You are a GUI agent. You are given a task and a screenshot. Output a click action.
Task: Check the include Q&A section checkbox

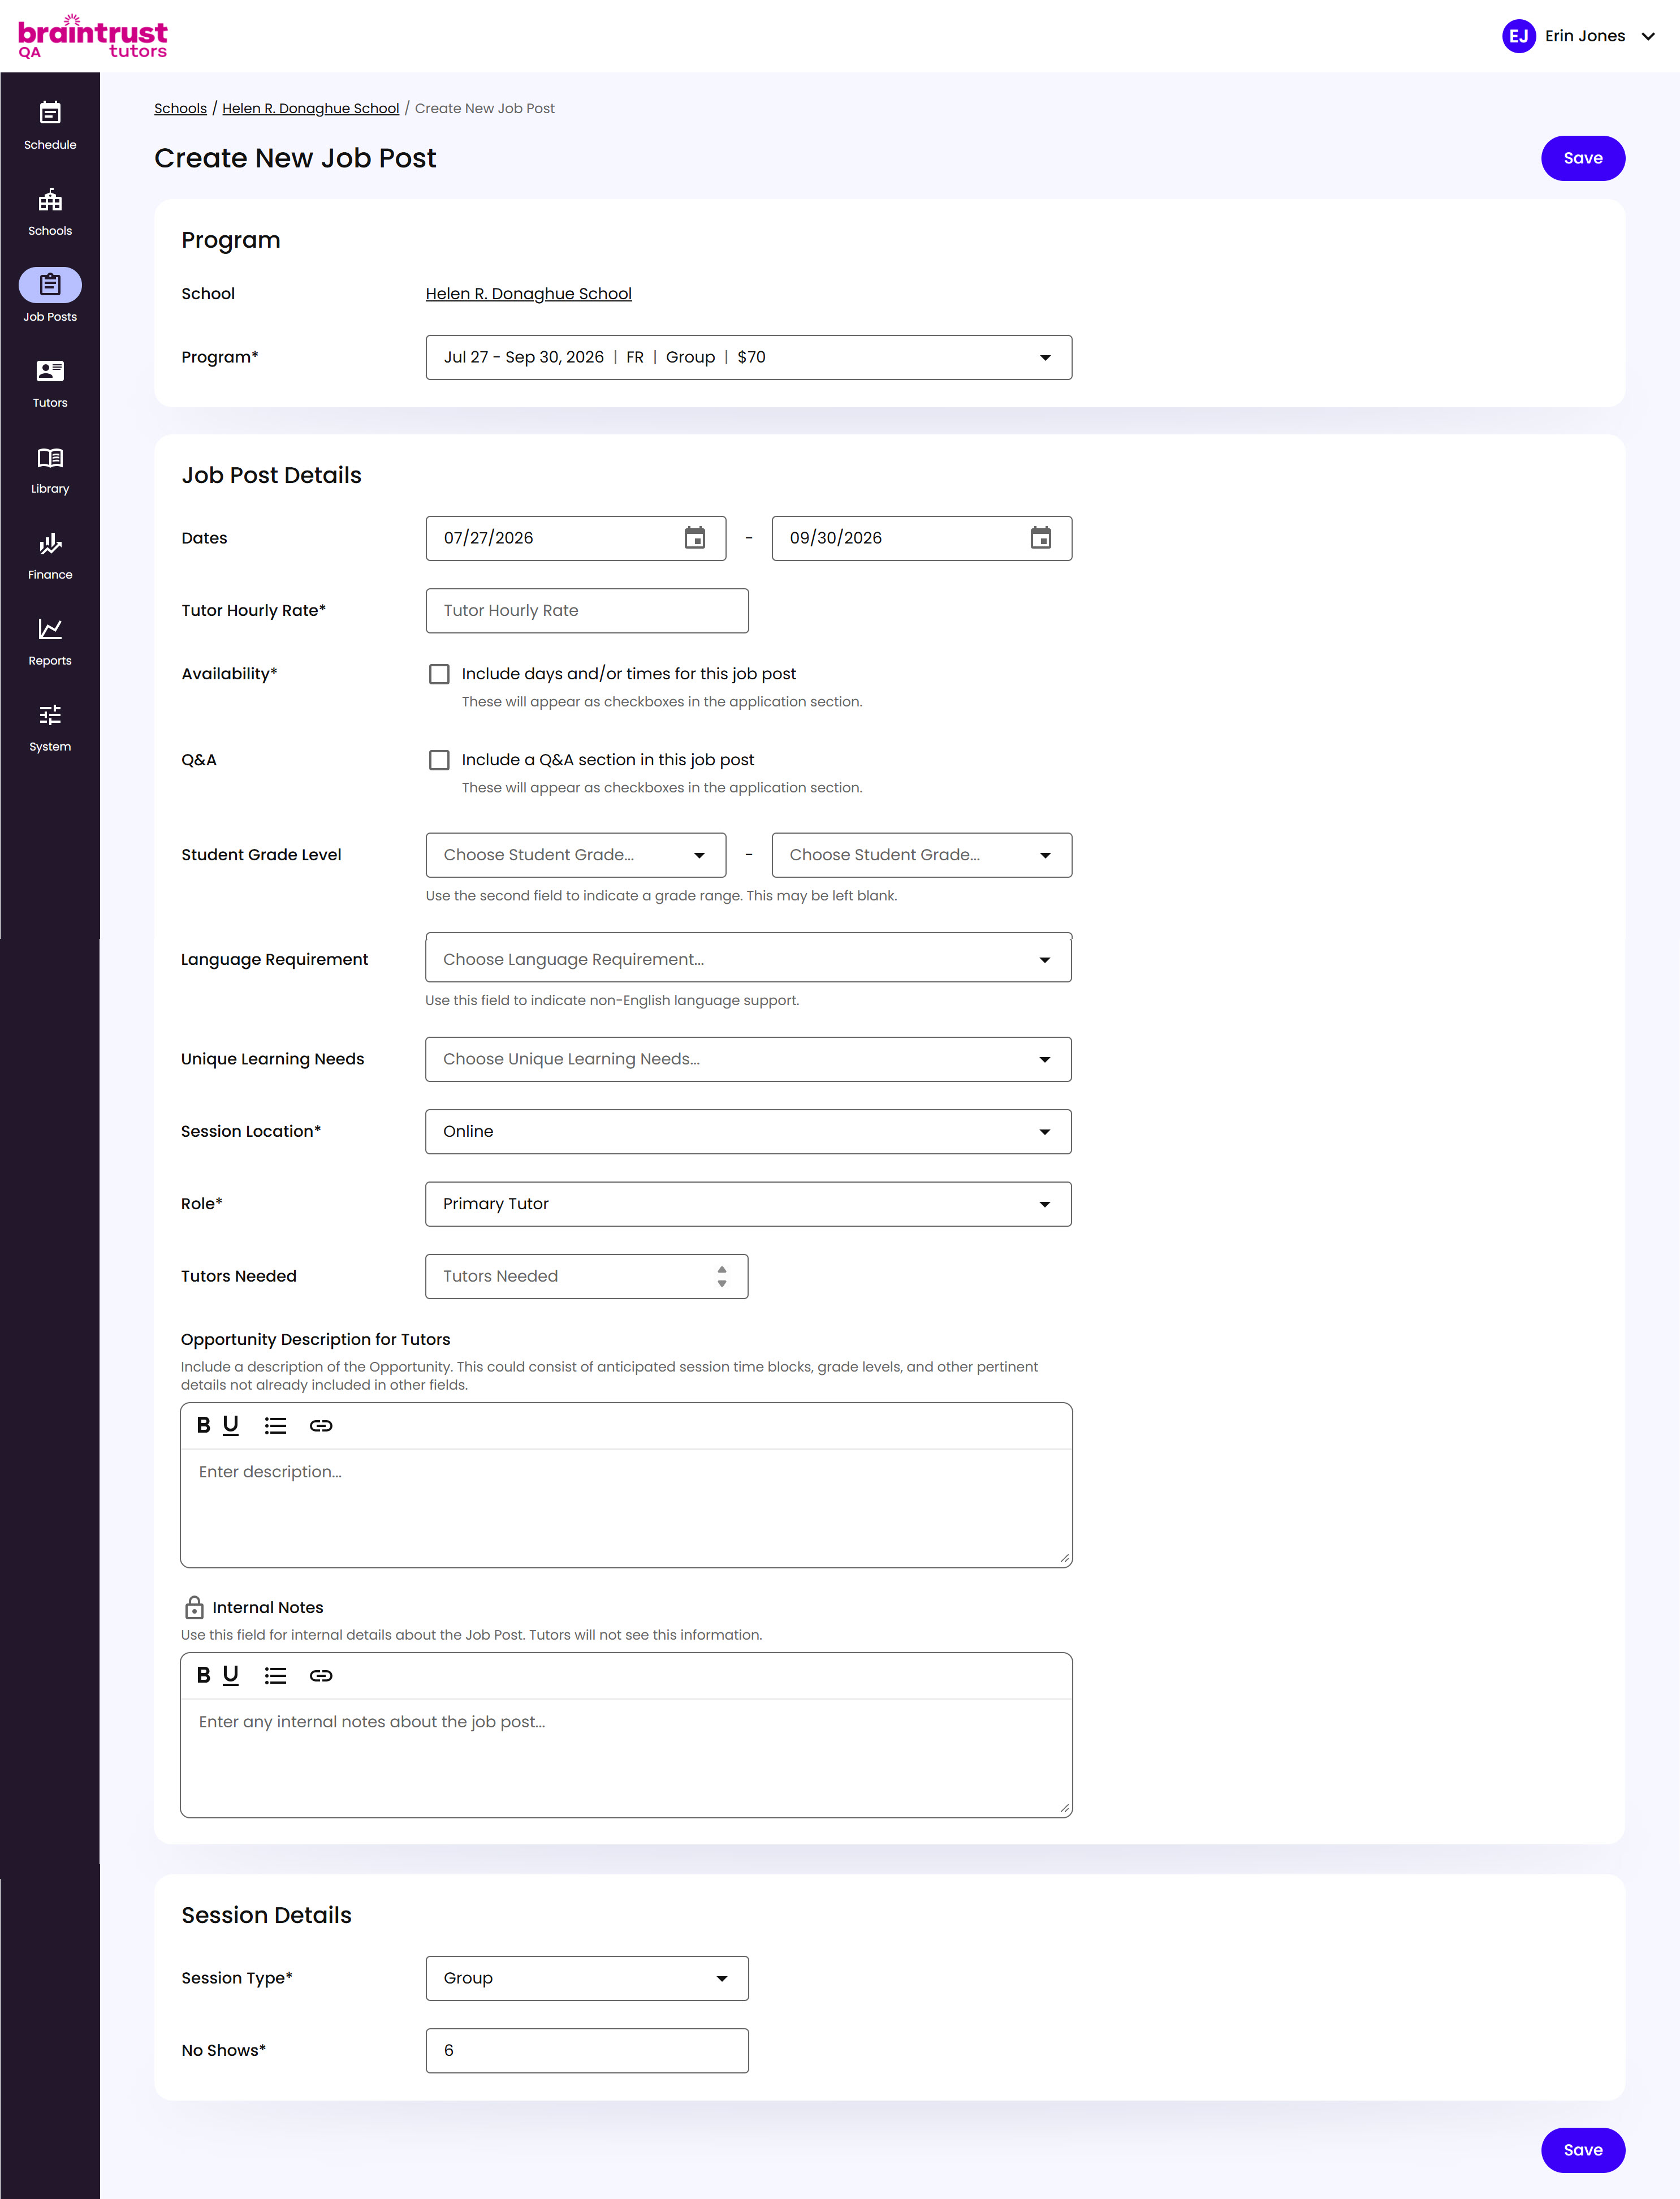(439, 760)
